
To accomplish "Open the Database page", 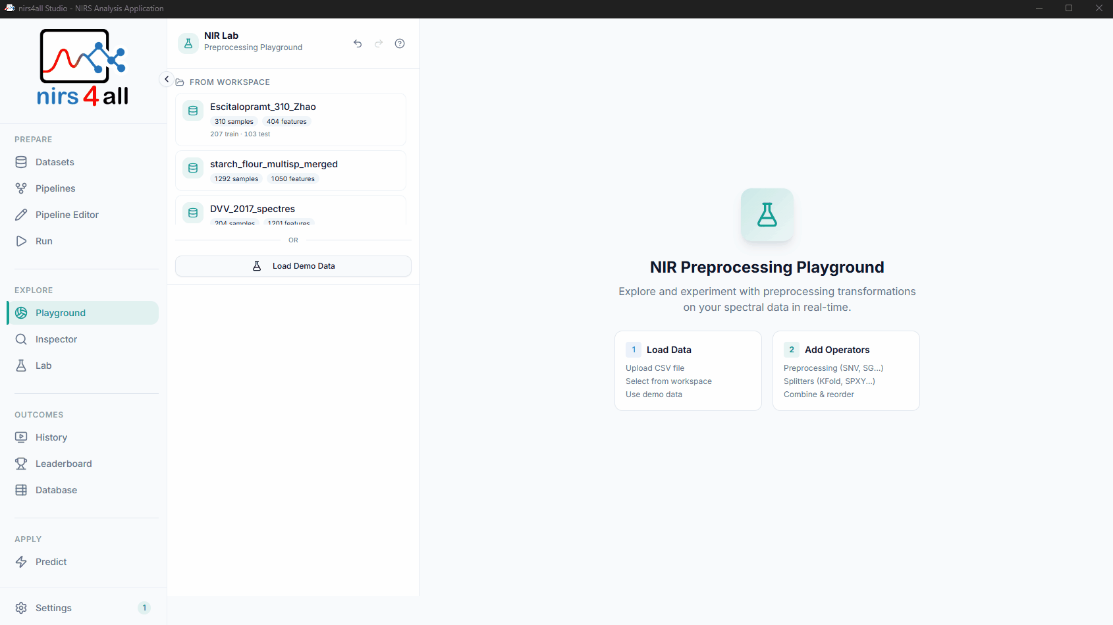I will (x=82, y=490).
